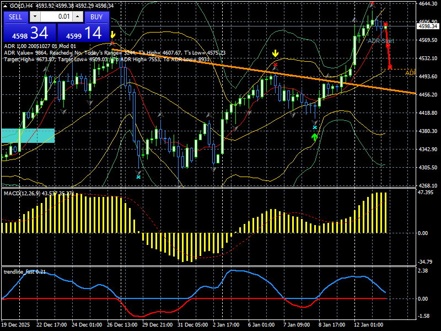Click the SELL button

coord(15,17)
